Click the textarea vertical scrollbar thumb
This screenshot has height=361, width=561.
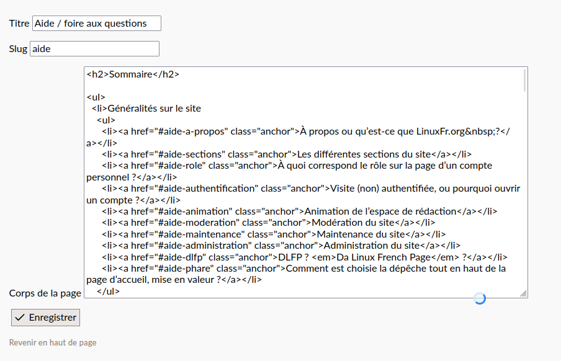click(x=525, y=81)
